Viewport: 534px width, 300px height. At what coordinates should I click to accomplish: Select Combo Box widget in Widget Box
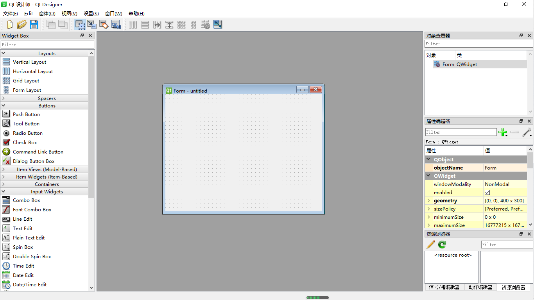pos(44,200)
